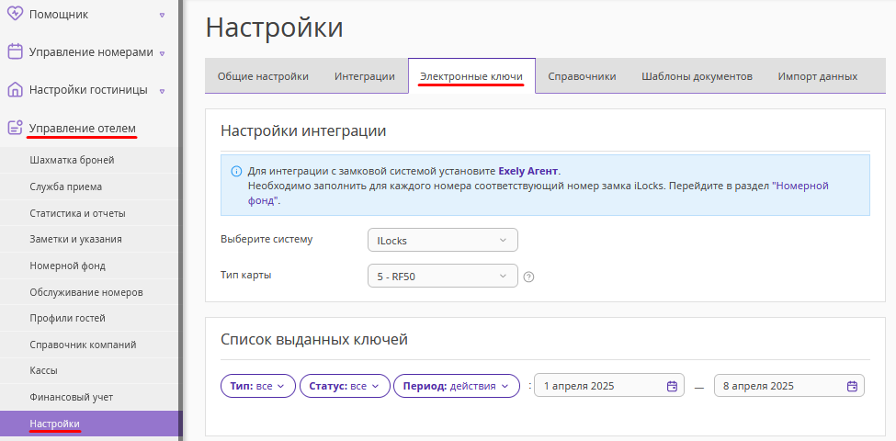The image size is (896, 441).
Task: Click the Помощник heart icon
Action: coord(15,15)
